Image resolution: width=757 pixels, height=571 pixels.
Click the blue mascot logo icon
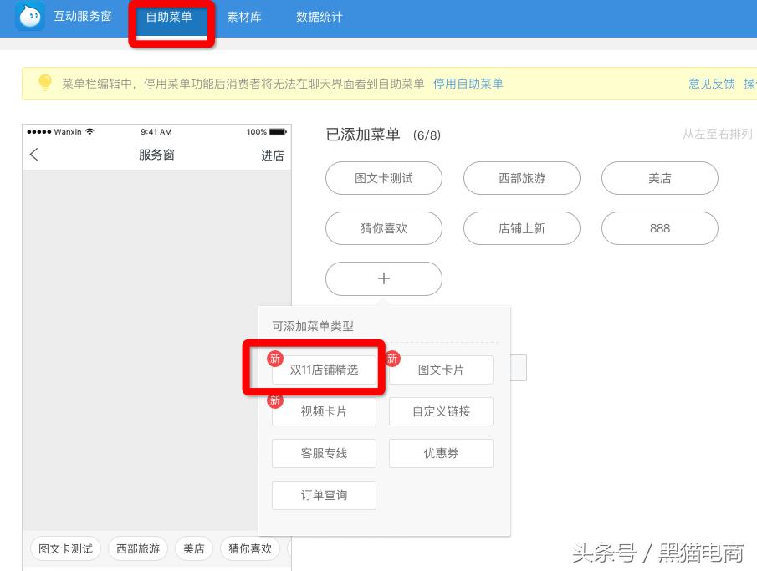(30, 16)
